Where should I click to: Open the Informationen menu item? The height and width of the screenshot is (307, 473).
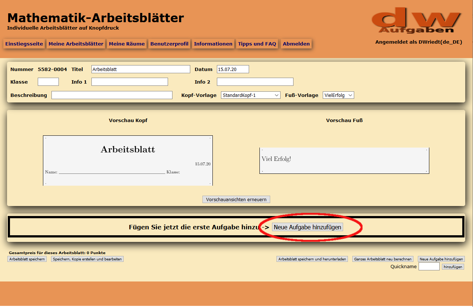[x=213, y=44]
